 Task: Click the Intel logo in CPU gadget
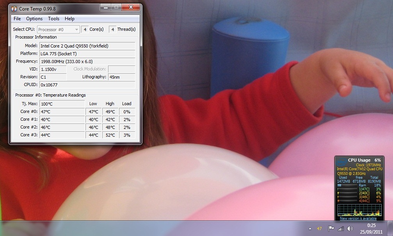341,161
